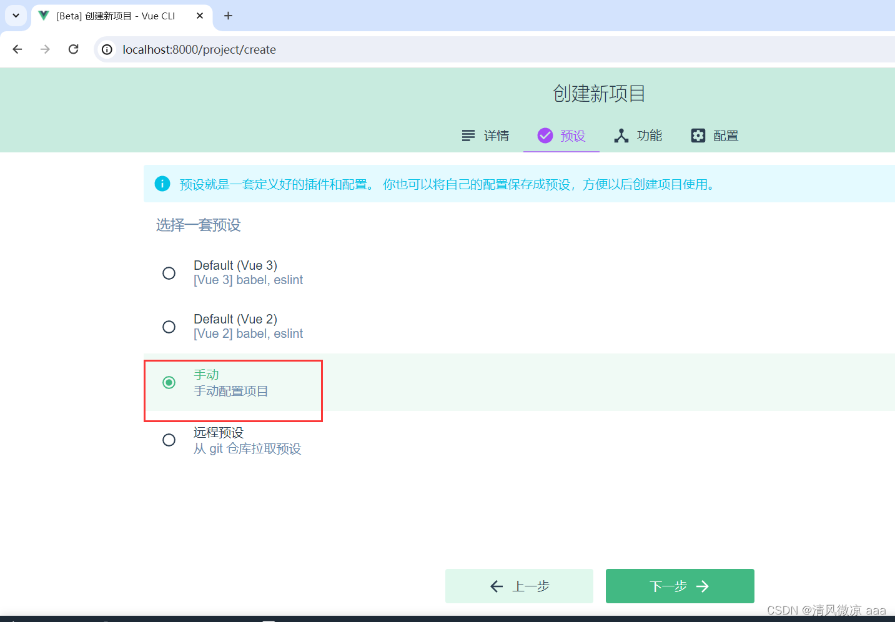Screen dimensions: 895x622
Task: Select the Default (Vue 3) radio button
Action: pyautogui.click(x=169, y=273)
